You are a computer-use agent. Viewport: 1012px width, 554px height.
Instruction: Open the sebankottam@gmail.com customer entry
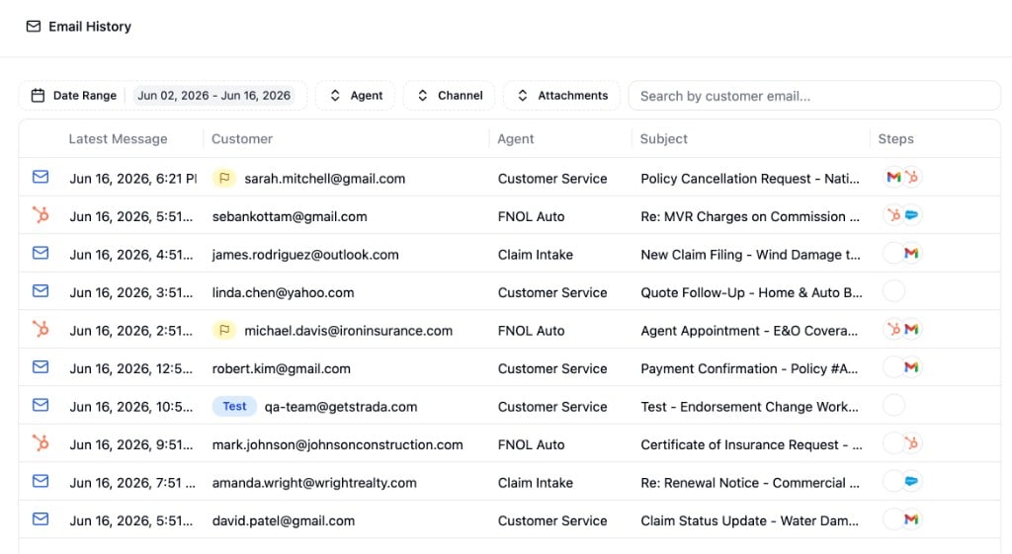pos(290,216)
